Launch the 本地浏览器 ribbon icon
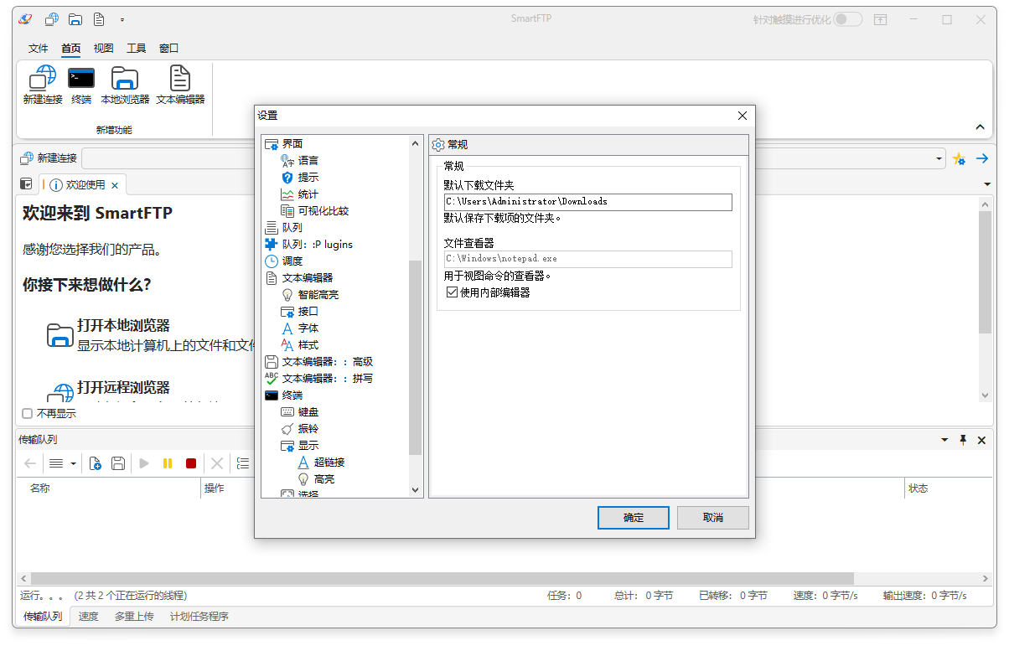 click(x=124, y=84)
